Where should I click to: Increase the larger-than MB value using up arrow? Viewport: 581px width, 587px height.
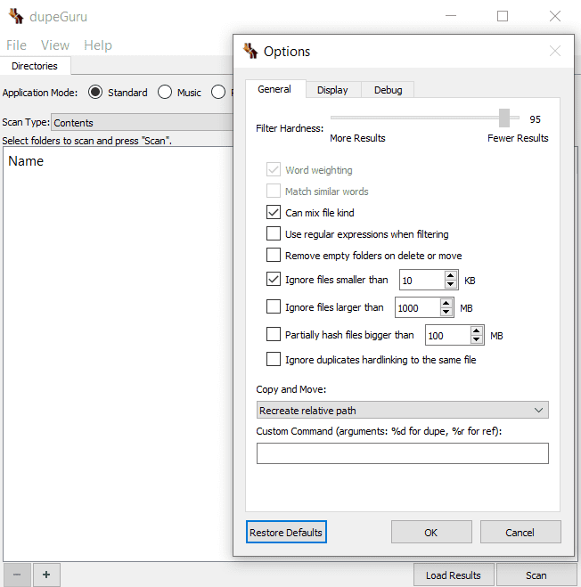click(446, 303)
